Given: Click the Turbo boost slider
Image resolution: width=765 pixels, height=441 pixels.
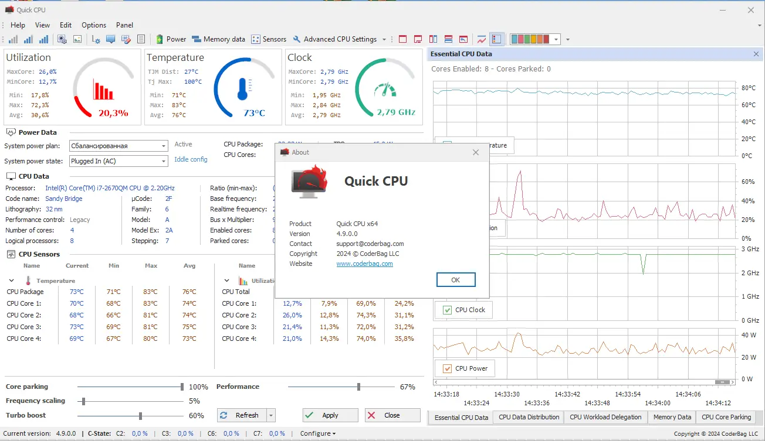Looking at the screenshot, I should point(130,415).
